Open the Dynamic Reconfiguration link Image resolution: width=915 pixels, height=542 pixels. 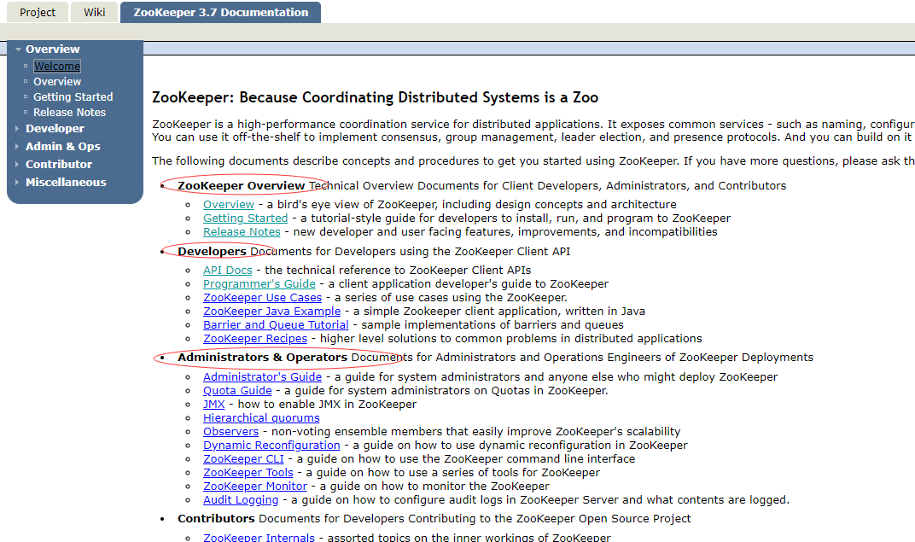271,446
